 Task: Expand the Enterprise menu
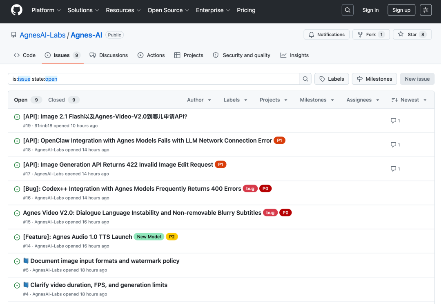213,10
